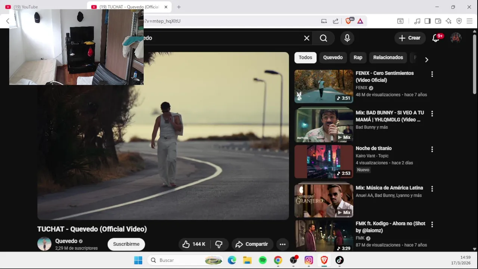
Task: Open the Bad Bunny mix thumbnail
Action: pos(324,126)
